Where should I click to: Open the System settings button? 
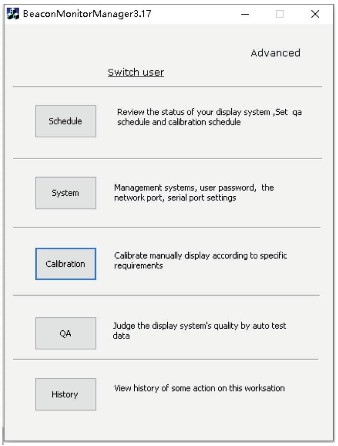pos(66,193)
